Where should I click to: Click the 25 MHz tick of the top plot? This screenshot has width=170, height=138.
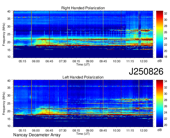point(9,34)
